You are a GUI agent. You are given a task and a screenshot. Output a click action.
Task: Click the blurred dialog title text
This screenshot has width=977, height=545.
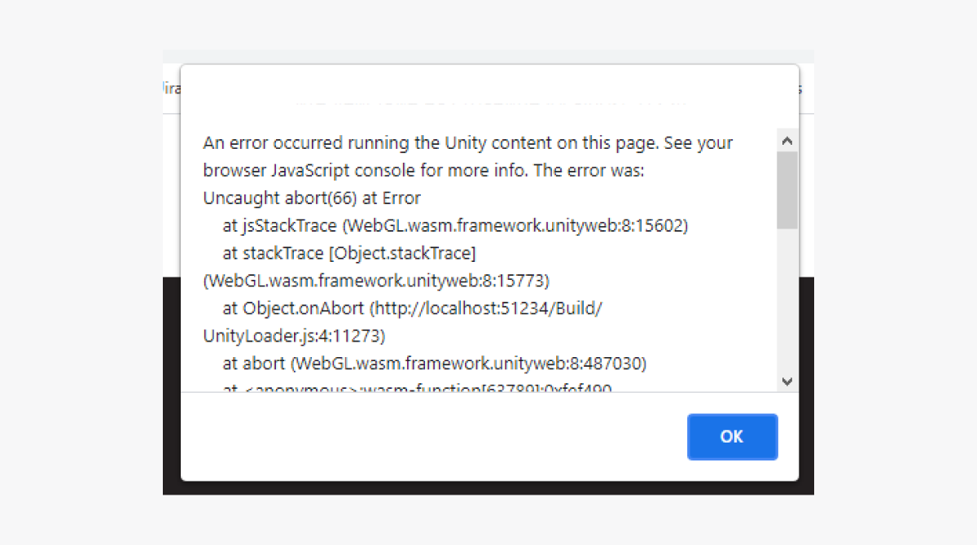click(488, 101)
